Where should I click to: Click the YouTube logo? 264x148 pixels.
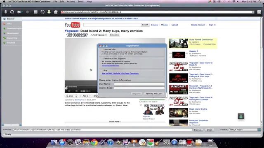[73, 25]
